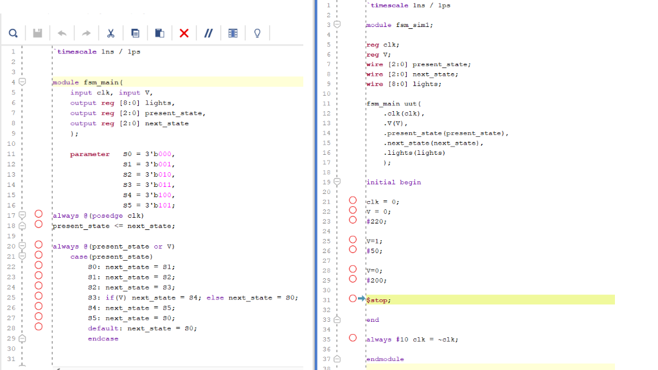Open the search tool in the toolbar

click(13, 33)
